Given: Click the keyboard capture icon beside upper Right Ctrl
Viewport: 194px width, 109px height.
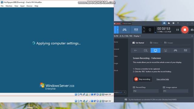Looking at the screenshot, I should click(x=103, y=94).
